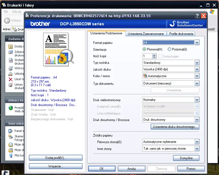Open the Format papieru dropdown
219x175 pixels.
pyautogui.click(x=197, y=43)
